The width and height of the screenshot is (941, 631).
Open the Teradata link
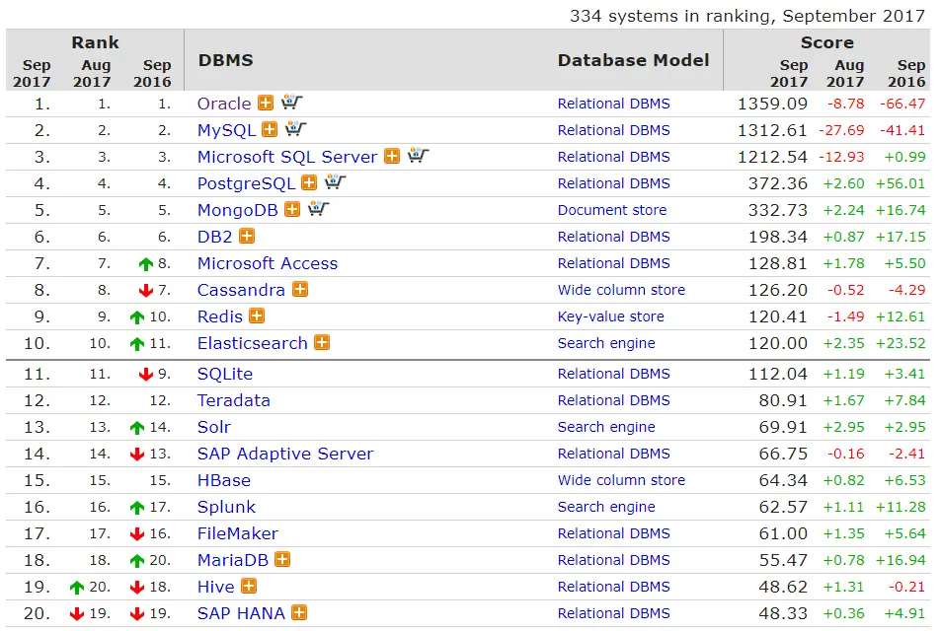[234, 400]
